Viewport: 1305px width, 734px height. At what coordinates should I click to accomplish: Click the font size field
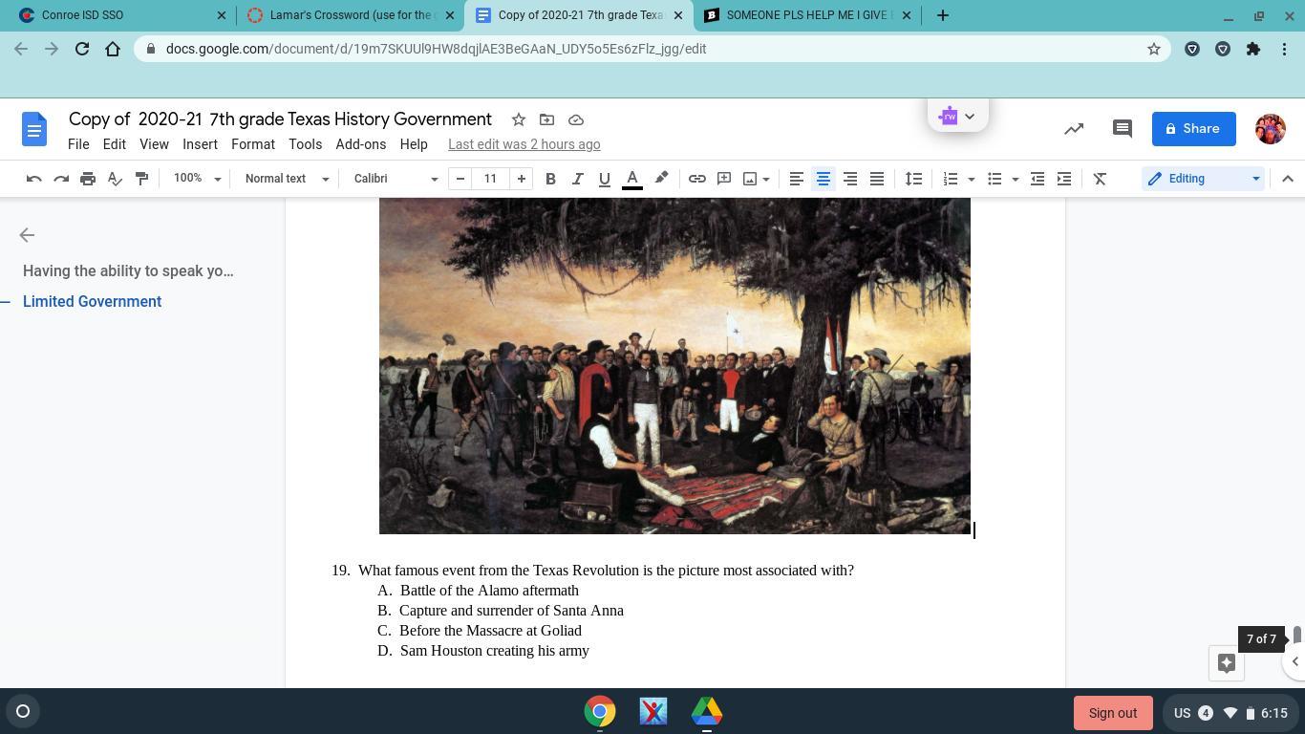tap(490, 179)
